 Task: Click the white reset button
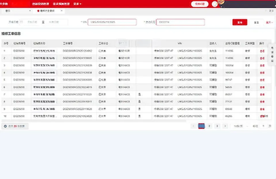pos(257,22)
